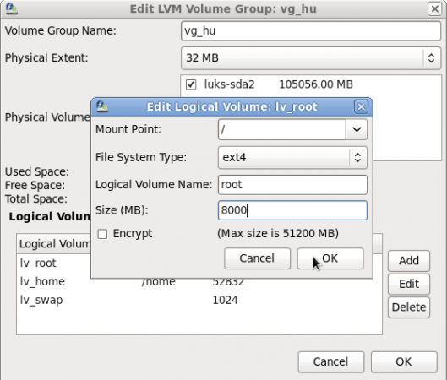Click the installer icon in Edit Logical Volume titlebar
The height and width of the screenshot is (380, 447).
coord(102,106)
